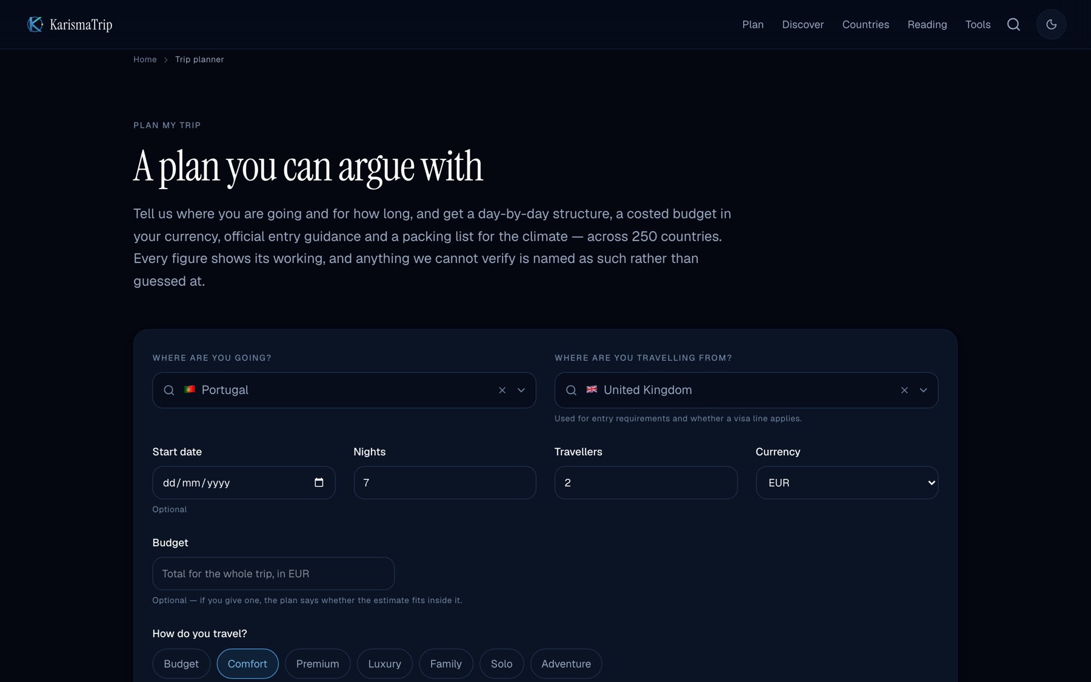Viewport: 1091px width, 682px height.
Task: Open the calendar picker for Start date
Action: click(319, 483)
